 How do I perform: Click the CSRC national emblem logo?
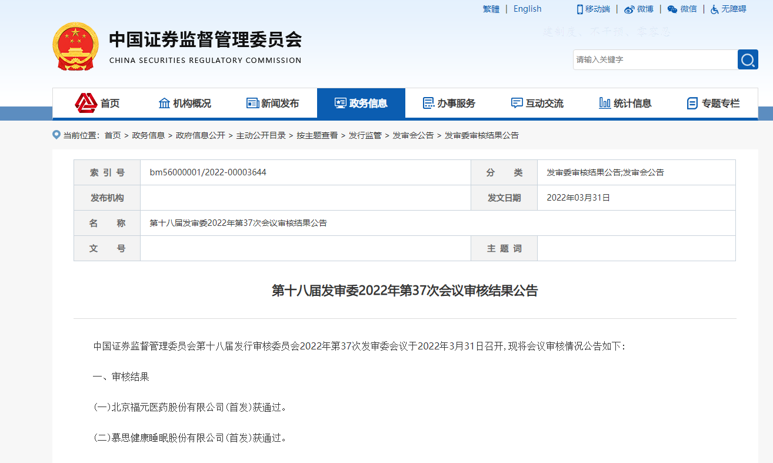click(75, 46)
